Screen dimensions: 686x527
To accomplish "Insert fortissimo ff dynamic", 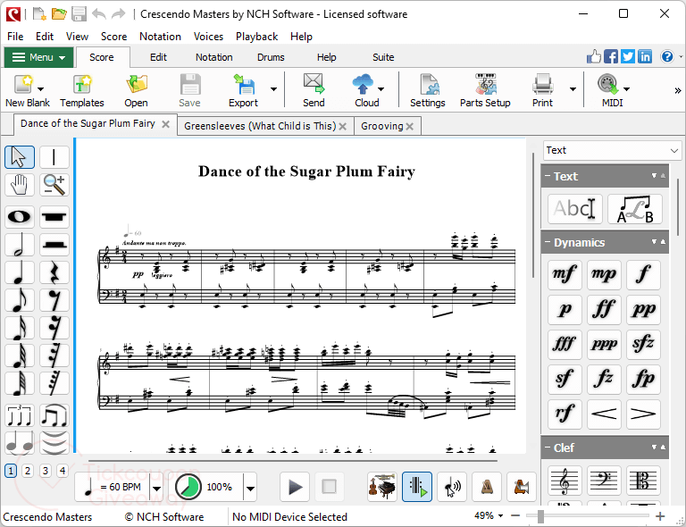I will click(604, 310).
